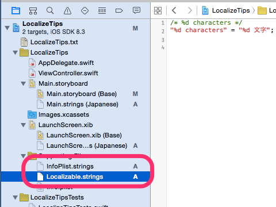This screenshot has height=207, width=276.
Task: Click the "%d characters" key string
Action: 198,30
